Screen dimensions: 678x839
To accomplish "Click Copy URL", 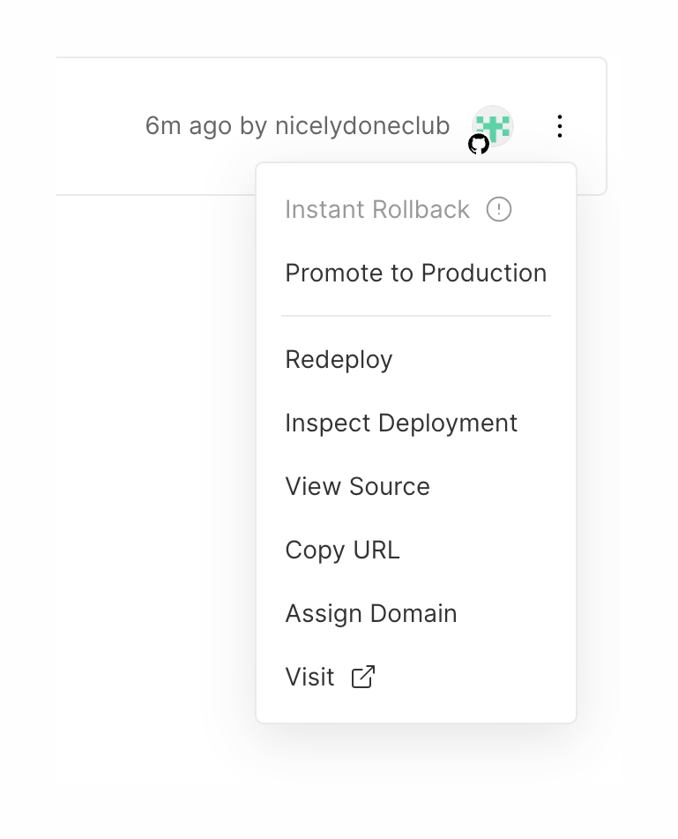I will [x=342, y=550].
